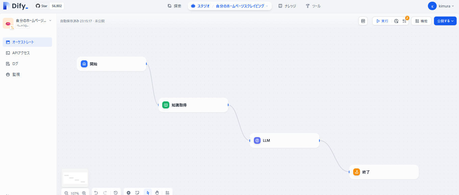The width and height of the screenshot is (459, 195).
Task: Open the ナレッジ page from top navigation
Action: coord(287,6)
